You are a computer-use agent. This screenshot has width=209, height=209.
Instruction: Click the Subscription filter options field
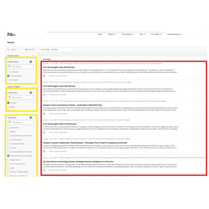21,122
